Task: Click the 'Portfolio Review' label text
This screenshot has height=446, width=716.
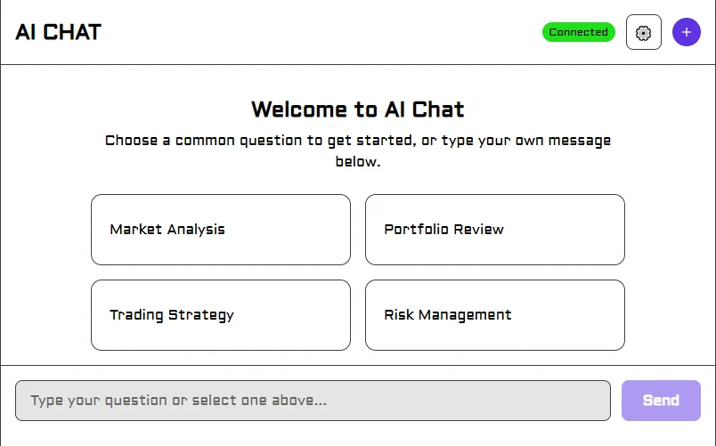Action: pyautogui.click(x=443, y=230)
